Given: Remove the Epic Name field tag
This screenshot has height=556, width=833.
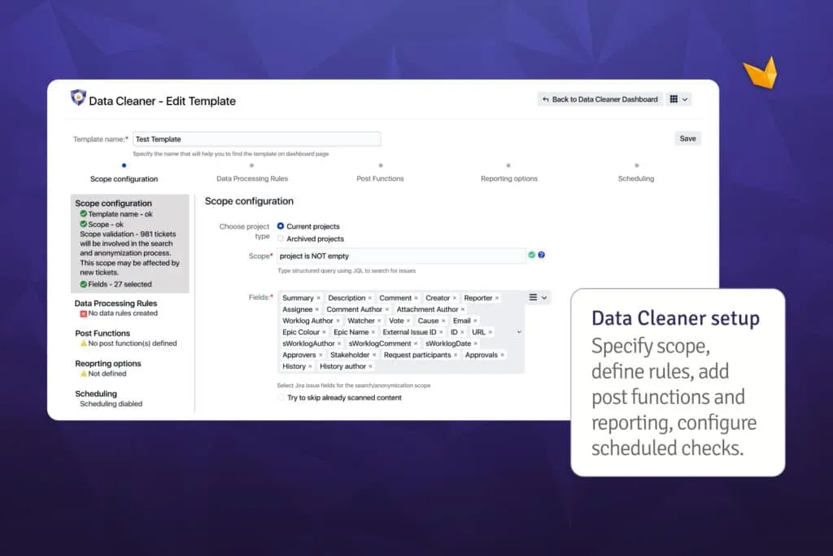Looking at the screenshot, I should coord(373,332).
